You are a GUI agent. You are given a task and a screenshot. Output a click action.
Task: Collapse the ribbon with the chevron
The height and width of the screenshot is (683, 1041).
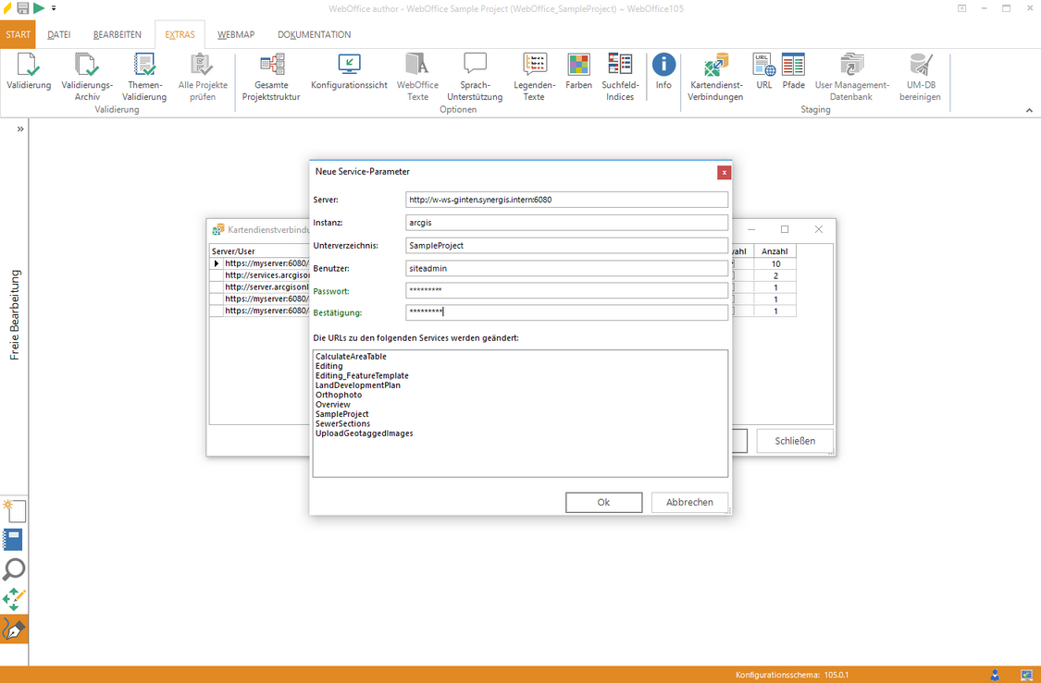(x=1030, y=111)
